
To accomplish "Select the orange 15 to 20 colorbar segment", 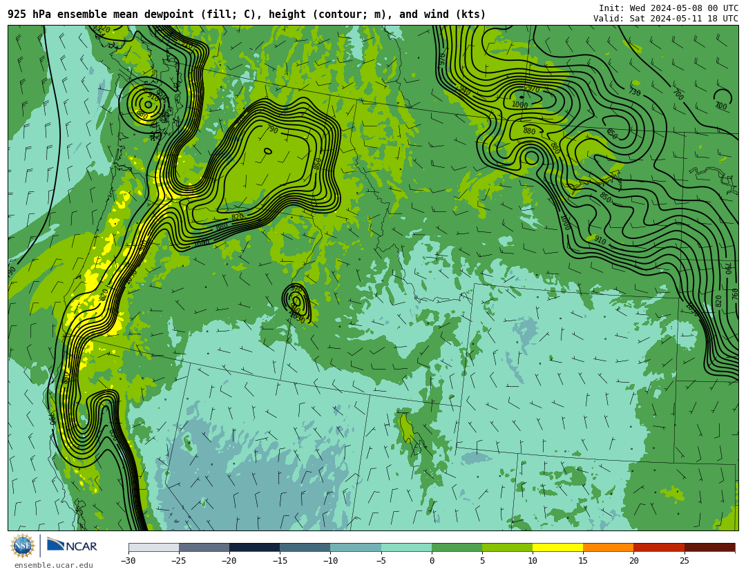I will tap(609, 547).
